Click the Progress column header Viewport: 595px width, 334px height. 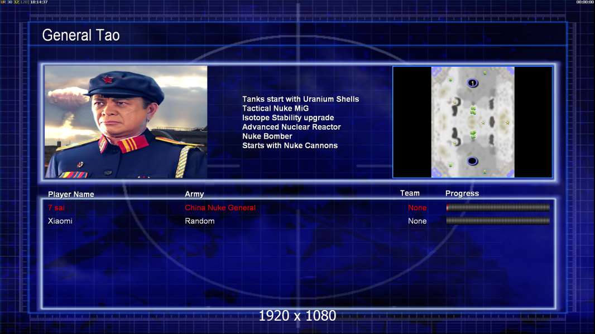tap(462, 193)
